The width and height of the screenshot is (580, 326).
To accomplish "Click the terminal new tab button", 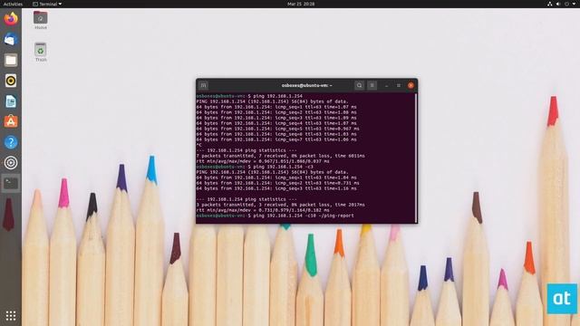I will [203, 85].
